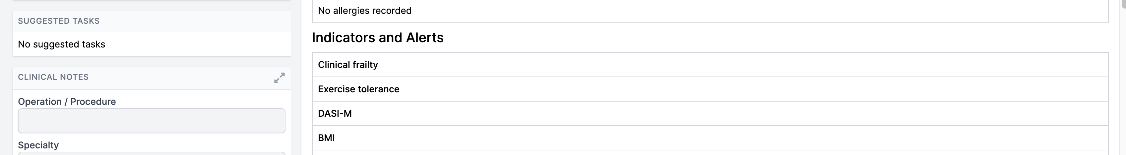1126x155 pixels.
Task: Expand the Clinical Notes panel
Action: pyautogui.click(x=279, y=78)
